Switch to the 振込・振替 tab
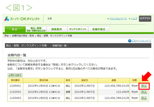This screenshot has height=107, width=154. coord(36,29)
